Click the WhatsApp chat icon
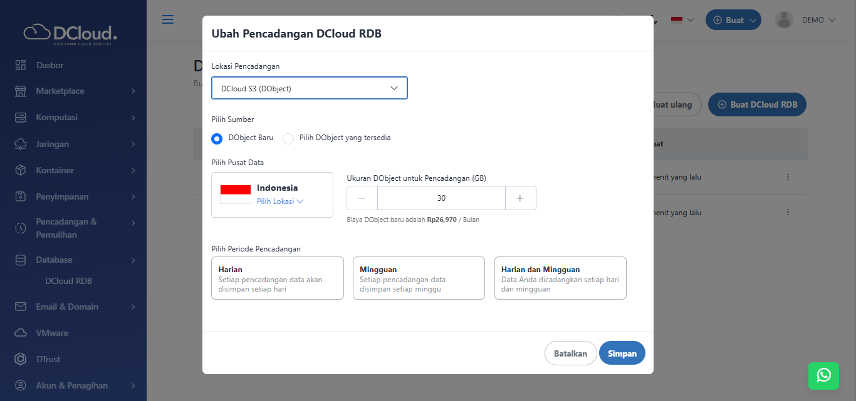Viewport: 856px width, 401px height. [x=823, y=375]
